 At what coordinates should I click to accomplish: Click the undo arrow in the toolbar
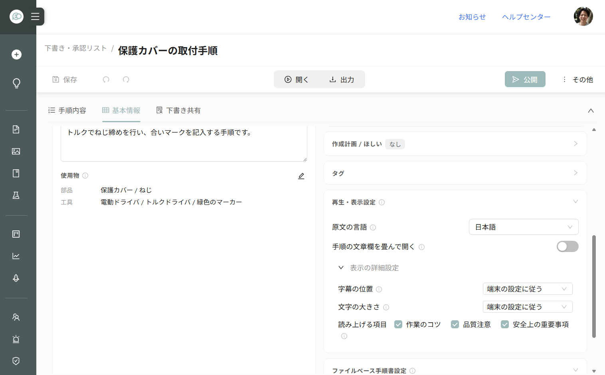point(106,79)
